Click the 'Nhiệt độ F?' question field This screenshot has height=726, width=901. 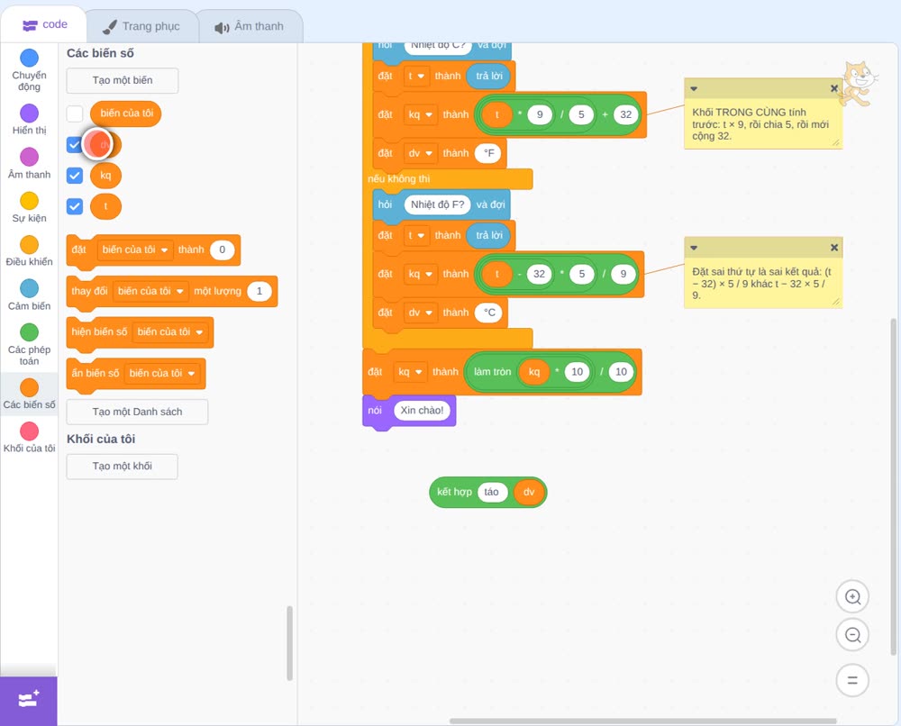point(437,205)
